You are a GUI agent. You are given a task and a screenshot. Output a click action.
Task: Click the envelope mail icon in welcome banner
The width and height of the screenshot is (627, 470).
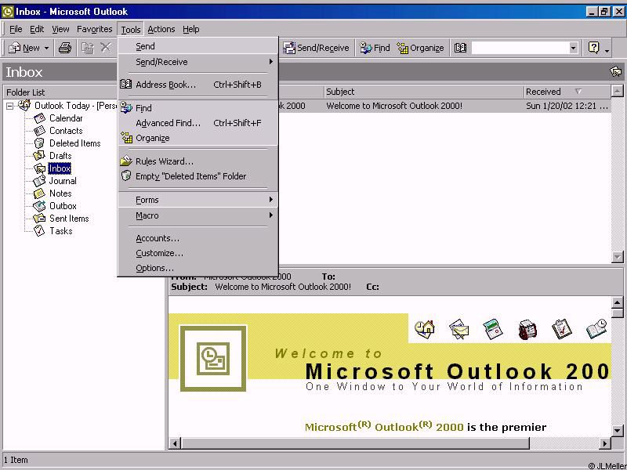(x=458, y=329)
